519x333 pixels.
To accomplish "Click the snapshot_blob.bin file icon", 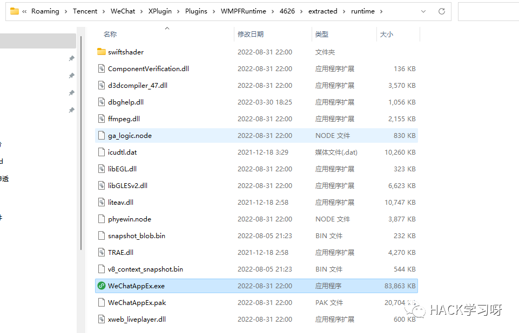I will [x=102, y=235].
